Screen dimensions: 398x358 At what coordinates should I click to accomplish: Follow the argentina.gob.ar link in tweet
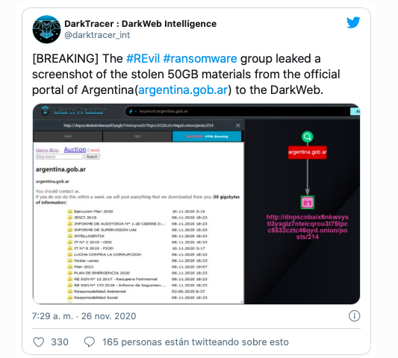pyautogui.click(x=183, y=90)
